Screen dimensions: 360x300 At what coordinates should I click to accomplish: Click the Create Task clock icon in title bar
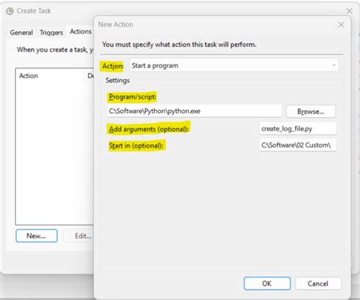coord(10,11)
